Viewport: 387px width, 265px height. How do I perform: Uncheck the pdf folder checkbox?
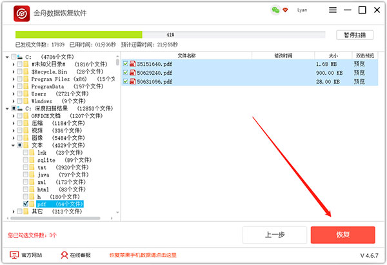point(26,204)
